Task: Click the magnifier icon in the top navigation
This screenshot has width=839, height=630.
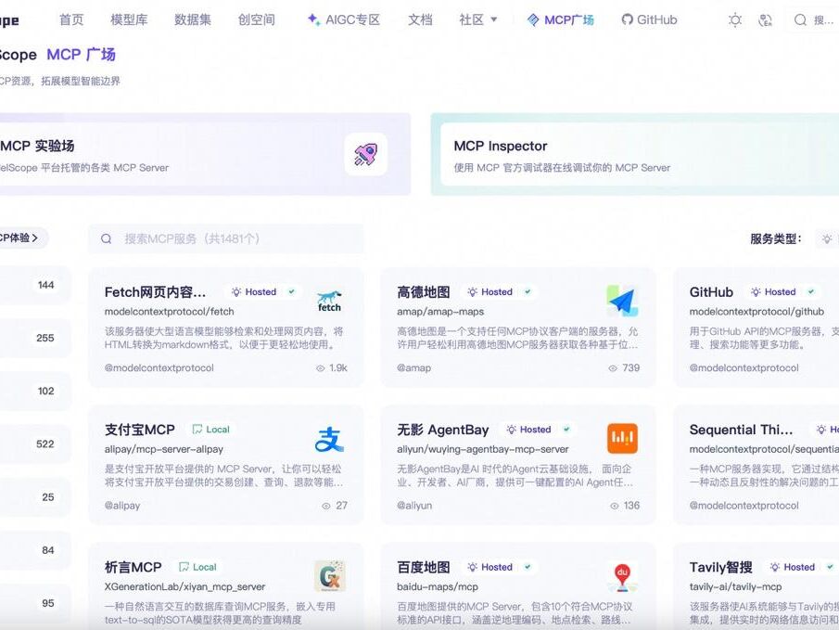Action: click(x=800, y=20)
